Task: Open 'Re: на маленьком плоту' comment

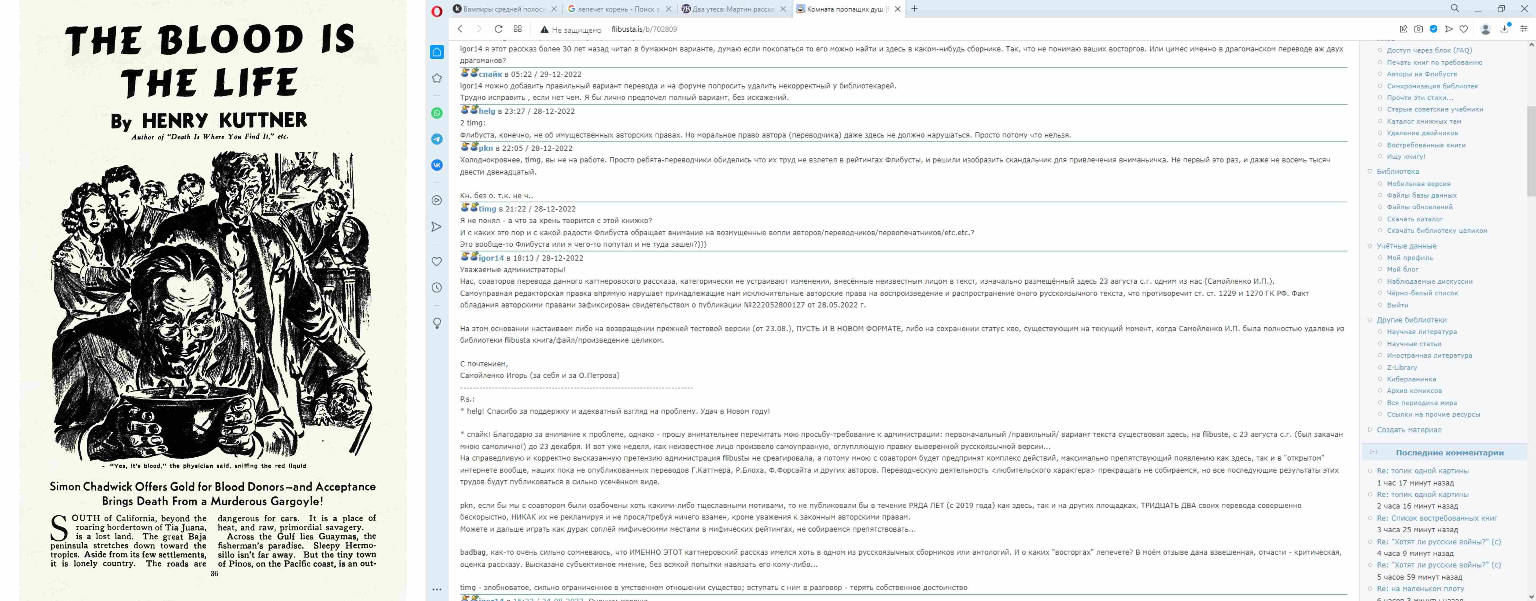Action: [1420, 588]
